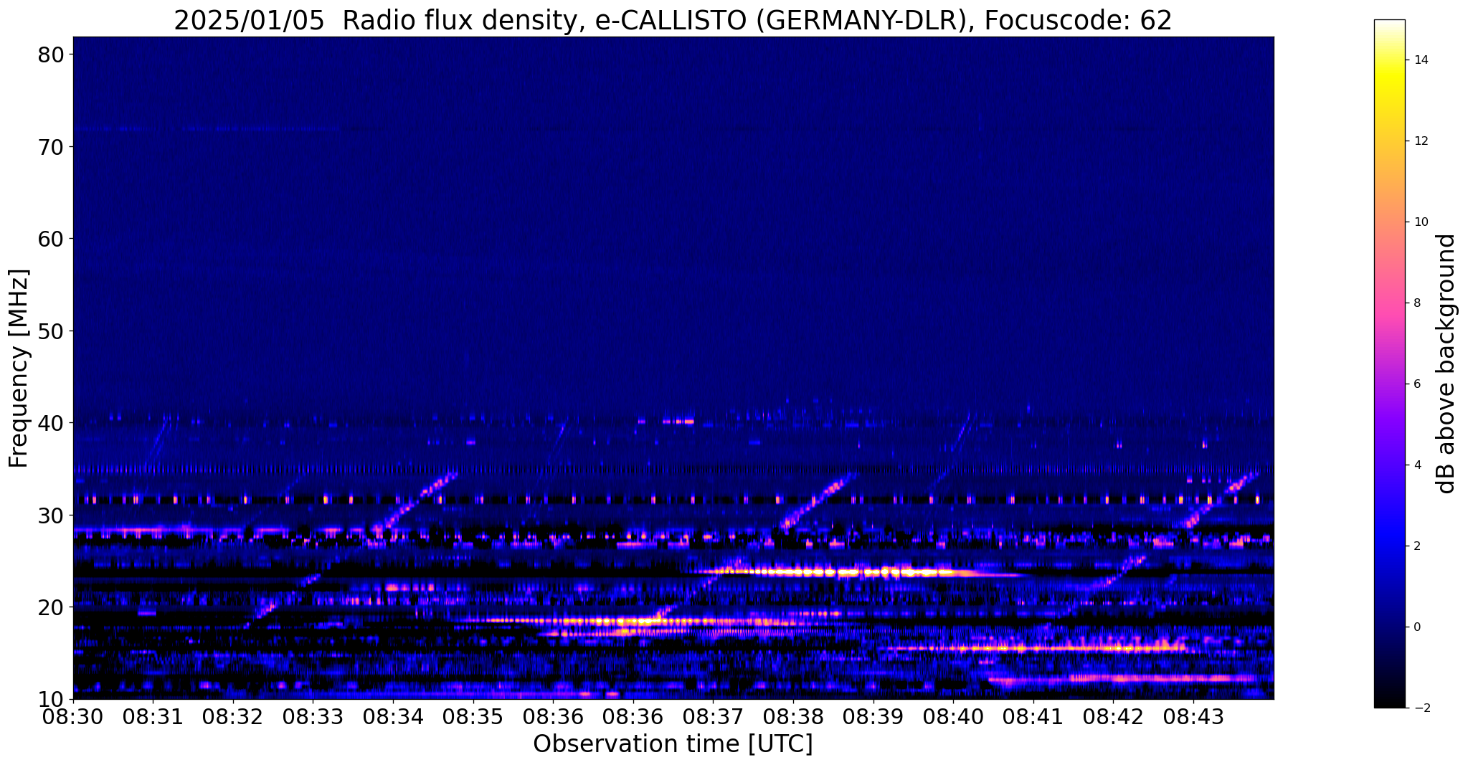Click the plot title mentioning e-CALLISTO GERMANY-DLR
The width and height of the screenshot is (1468, 765).
[673, 21]
